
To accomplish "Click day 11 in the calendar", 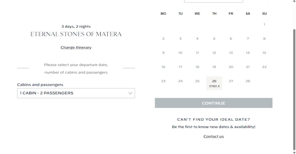I will (x=197, y=53).
